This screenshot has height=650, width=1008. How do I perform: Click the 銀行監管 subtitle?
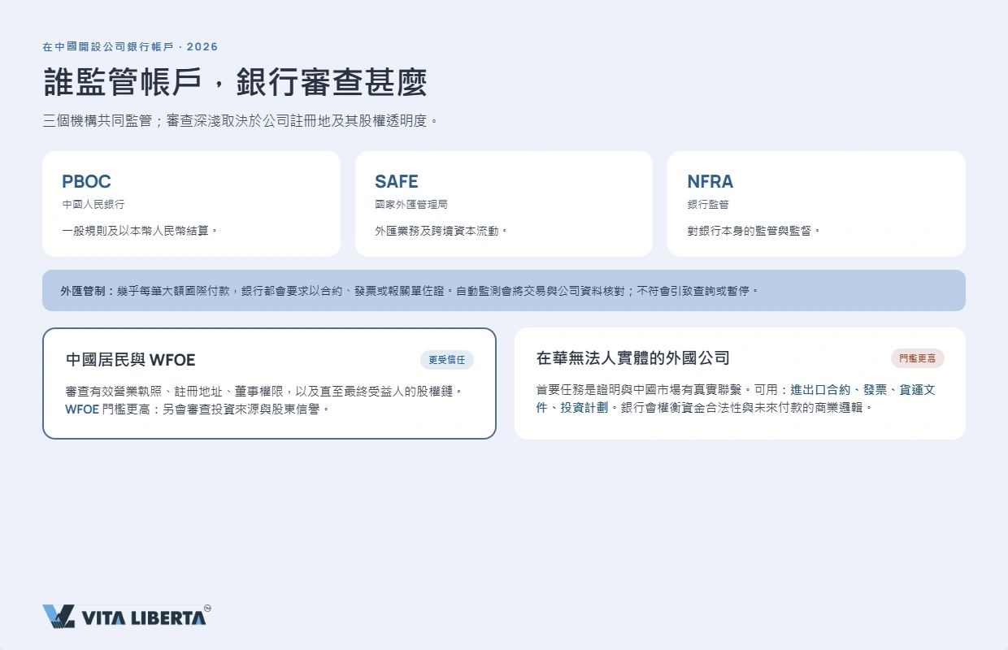(x=708, y=205)
